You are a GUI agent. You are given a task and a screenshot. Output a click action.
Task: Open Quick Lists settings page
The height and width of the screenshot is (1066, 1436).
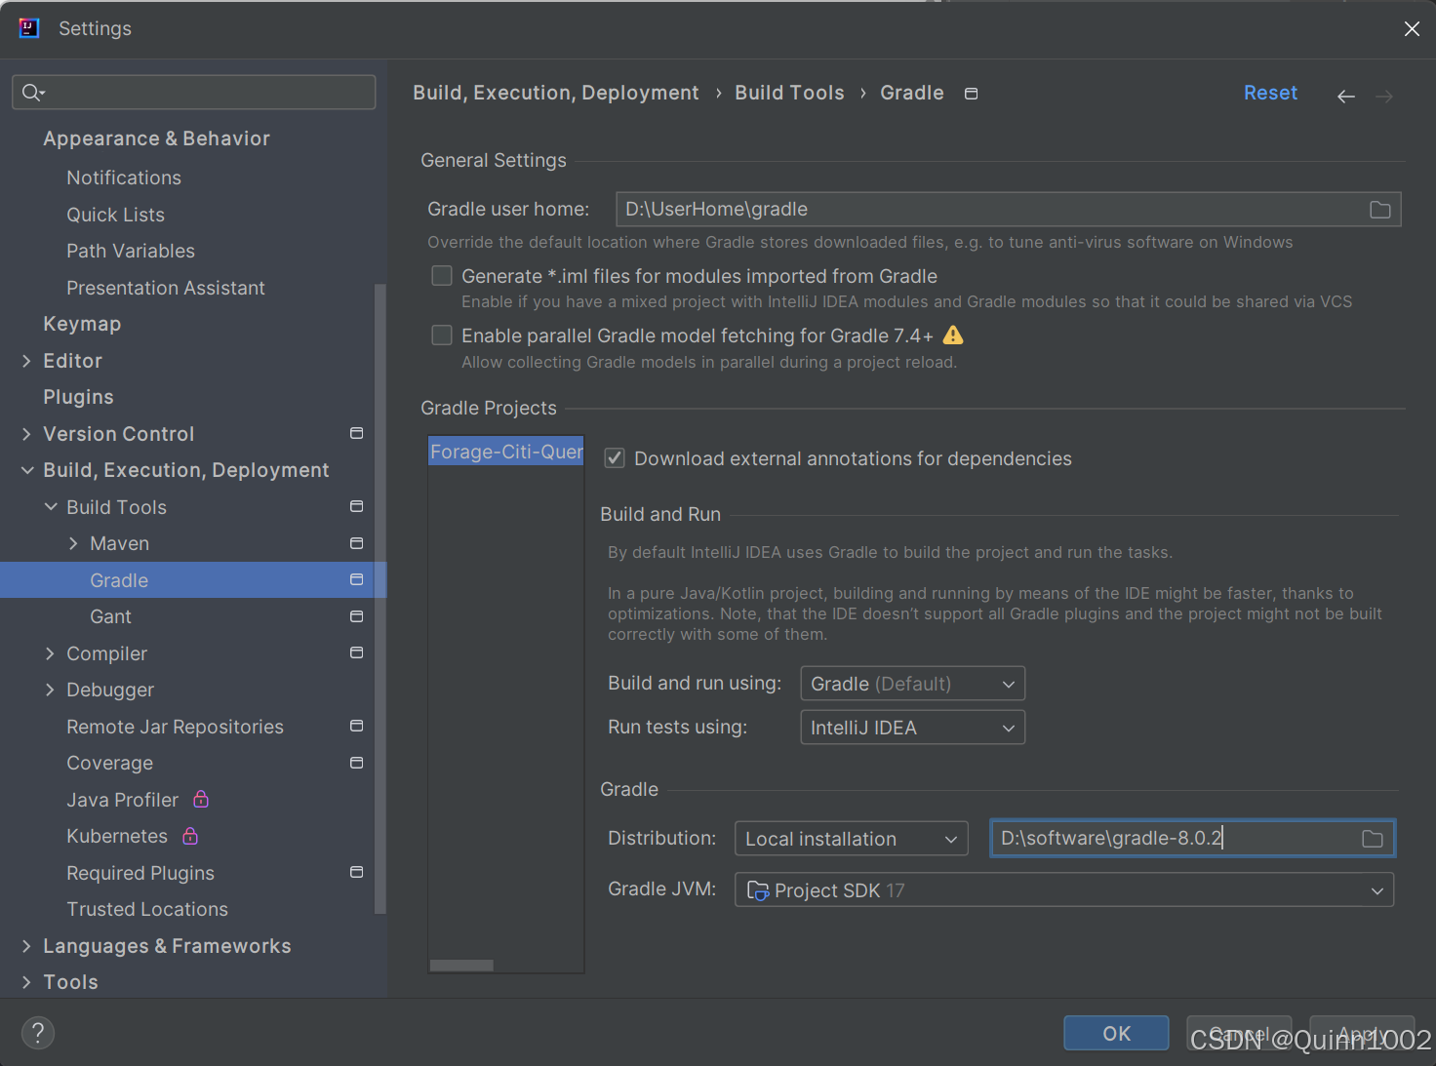click(115, 215)
